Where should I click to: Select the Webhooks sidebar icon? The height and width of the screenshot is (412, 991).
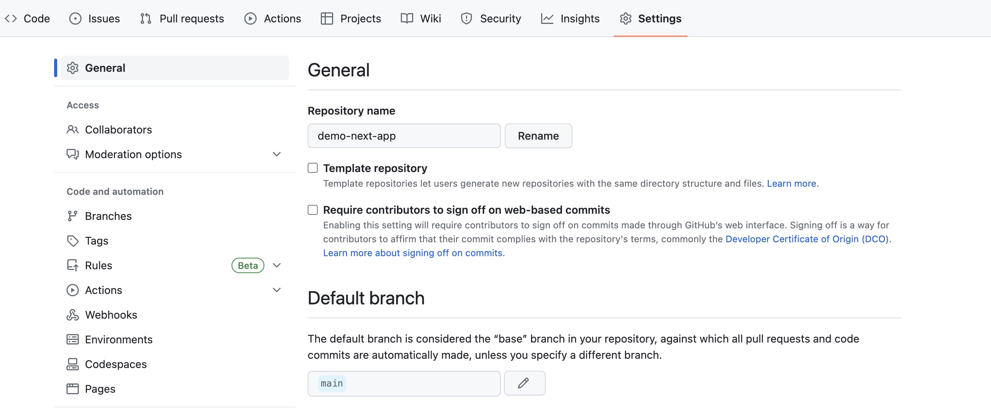[73, 314]
